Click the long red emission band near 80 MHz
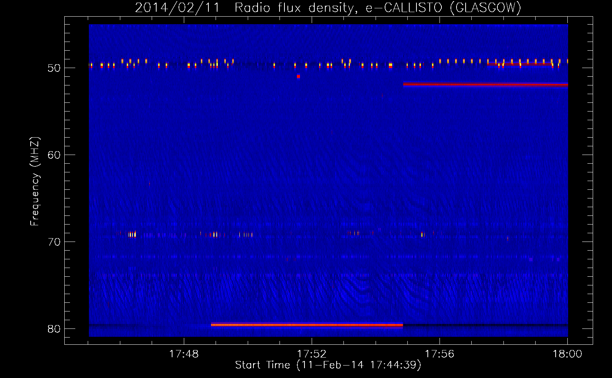This screenshot has width=612, height=378. [307, 325]
